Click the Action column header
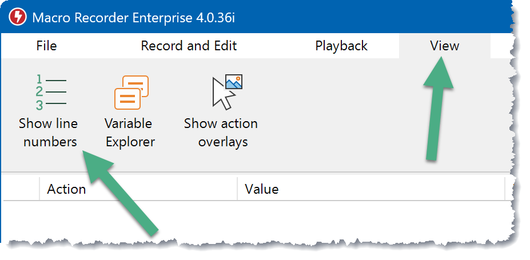Screen dimensions: 530x260 pos(66,189)
